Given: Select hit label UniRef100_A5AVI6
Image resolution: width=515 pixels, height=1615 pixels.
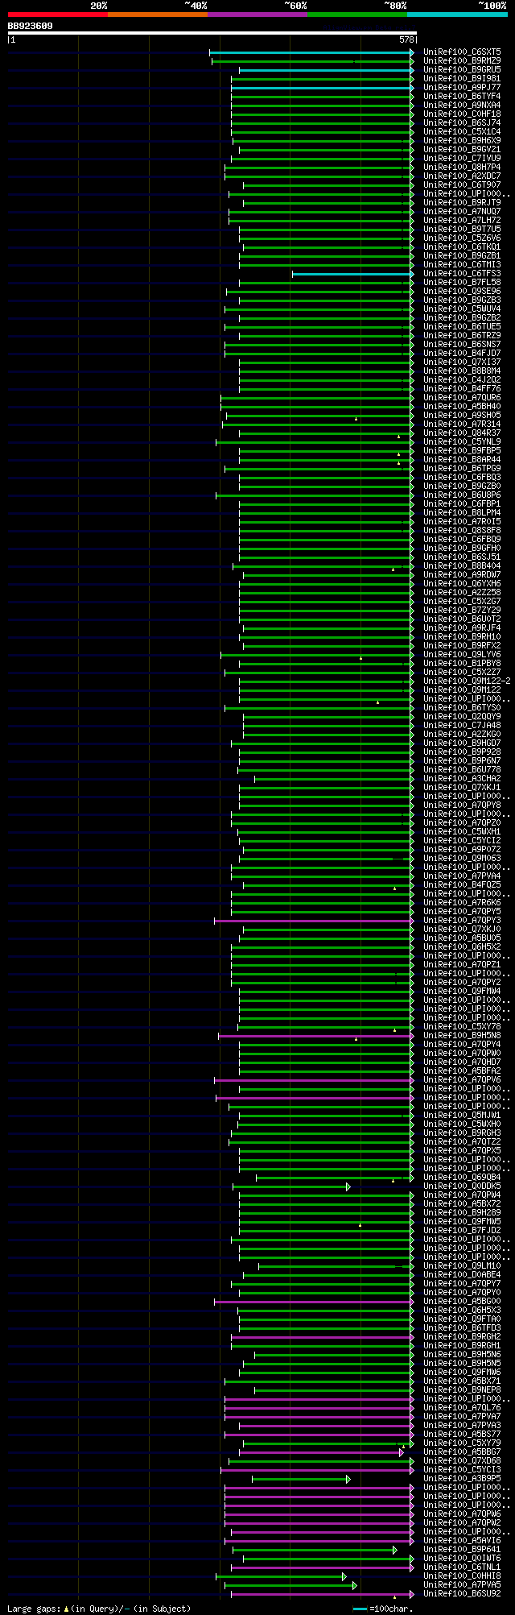Looking at the screenshot, I should point(462,1541).
